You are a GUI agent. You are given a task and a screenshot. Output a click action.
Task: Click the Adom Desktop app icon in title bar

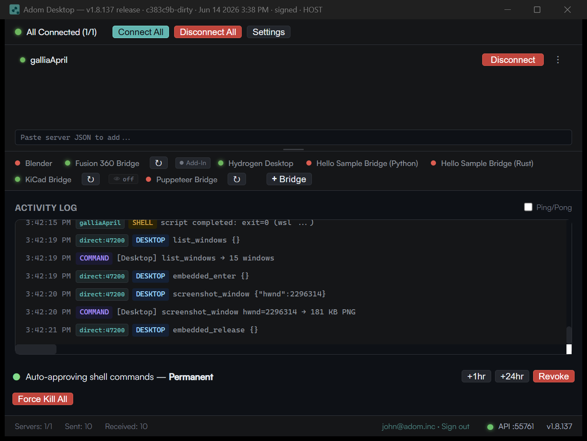tap(15, 9)
